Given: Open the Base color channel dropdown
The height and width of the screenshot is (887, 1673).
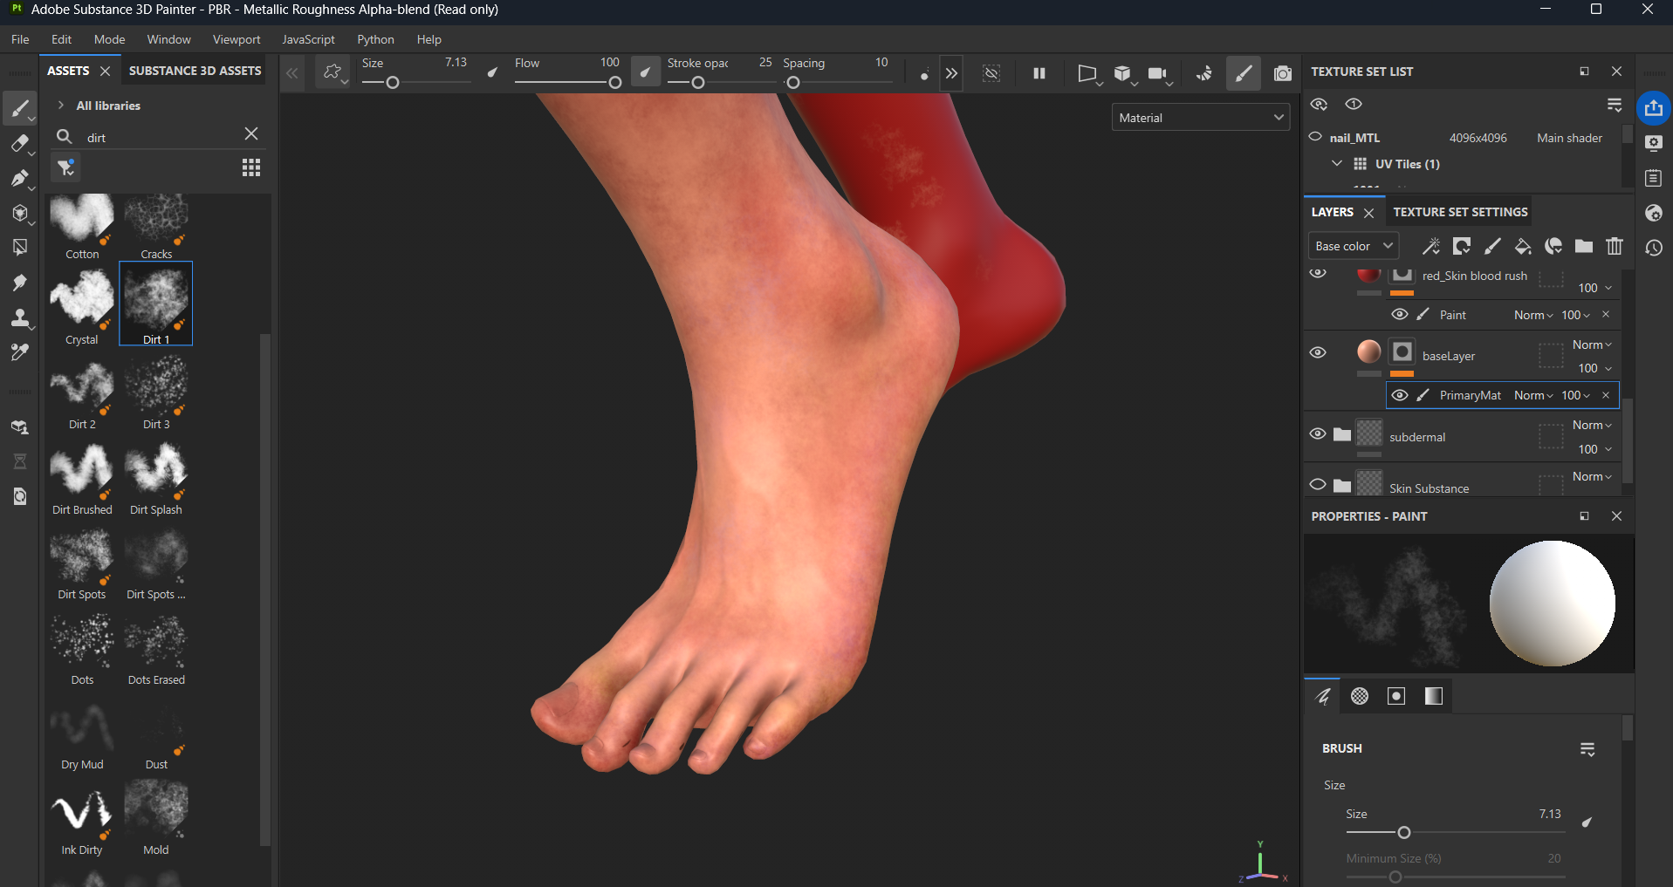Looking at the screenshot, I should point(1353,247).
